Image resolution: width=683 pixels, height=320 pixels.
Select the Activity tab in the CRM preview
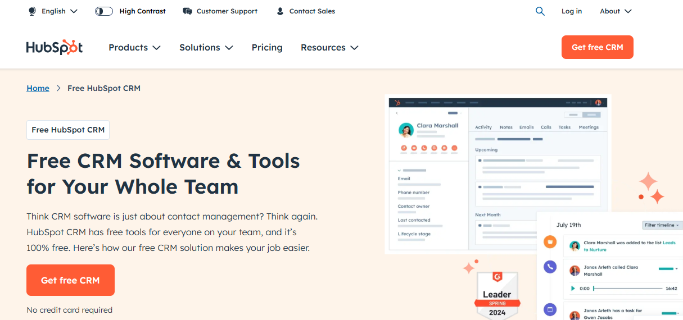point(483,127)
